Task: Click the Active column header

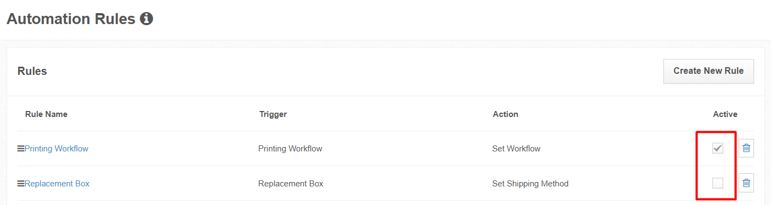Action: 725,114
